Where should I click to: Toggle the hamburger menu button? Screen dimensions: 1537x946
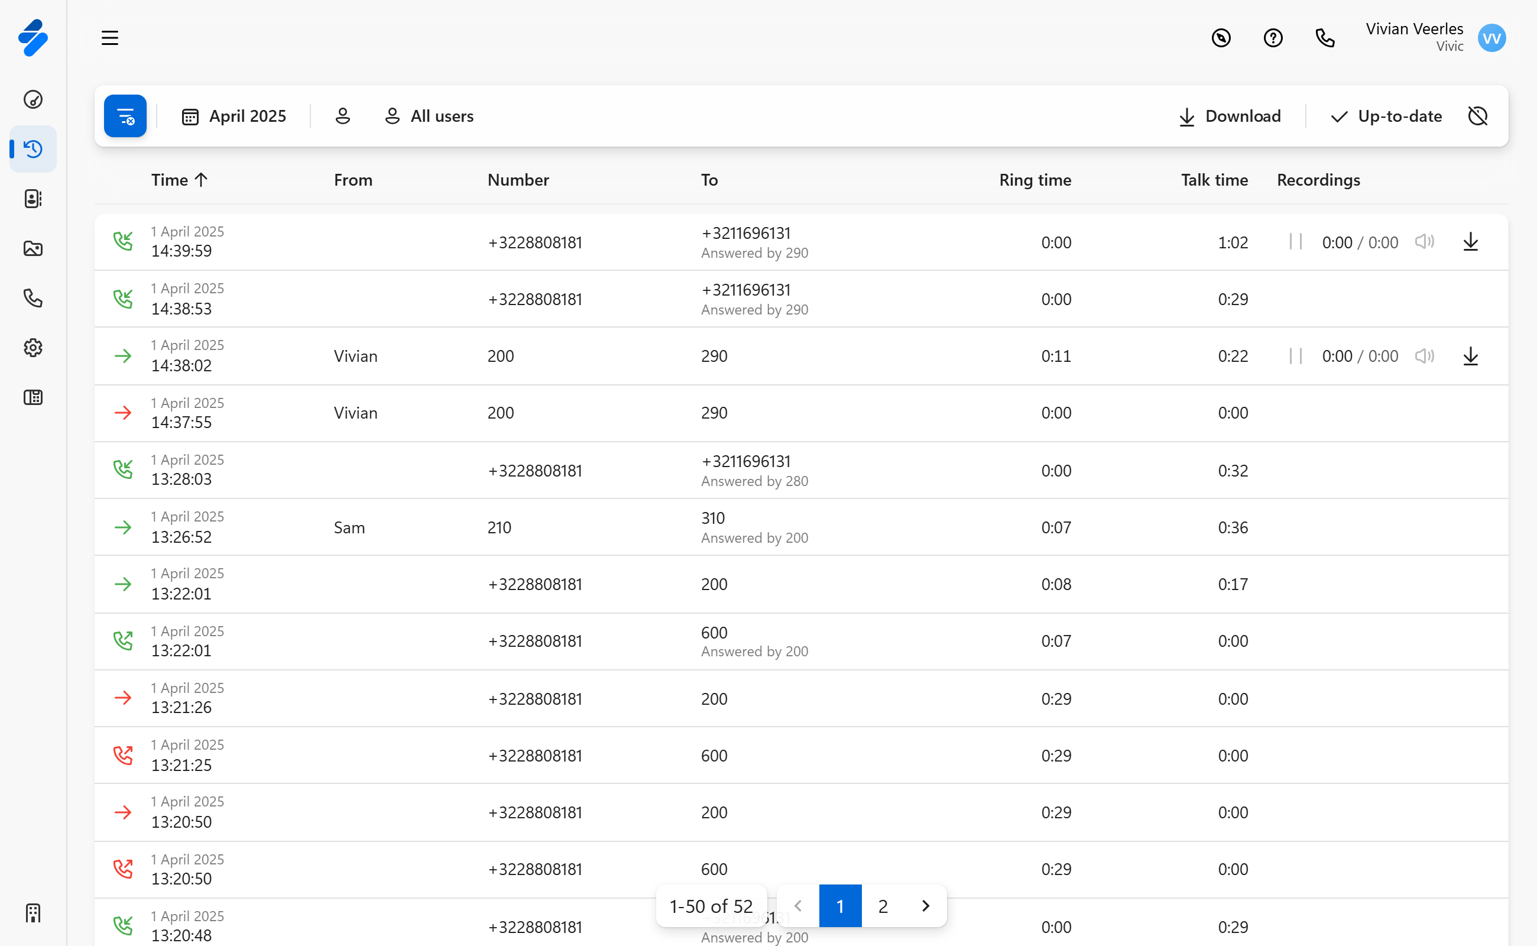pos(110,38)
